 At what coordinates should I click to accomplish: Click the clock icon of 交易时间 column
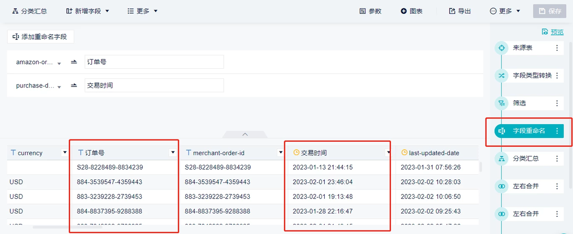pyautogui.click(x=296, y=153)
